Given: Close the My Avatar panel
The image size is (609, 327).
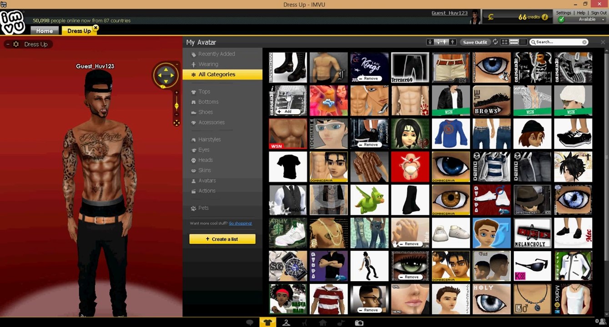Looking at the screenshot, I should pos(603,42).
